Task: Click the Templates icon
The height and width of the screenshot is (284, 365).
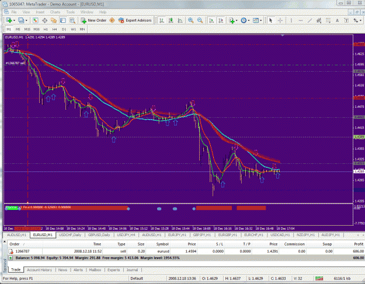Action: pos(256,20)
